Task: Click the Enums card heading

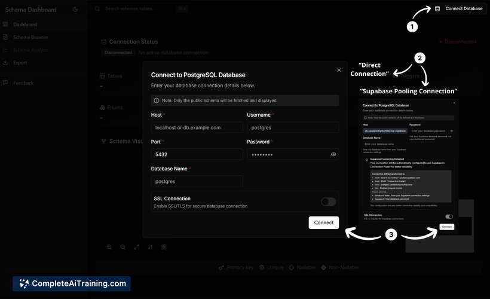Action: click(115, 108)
